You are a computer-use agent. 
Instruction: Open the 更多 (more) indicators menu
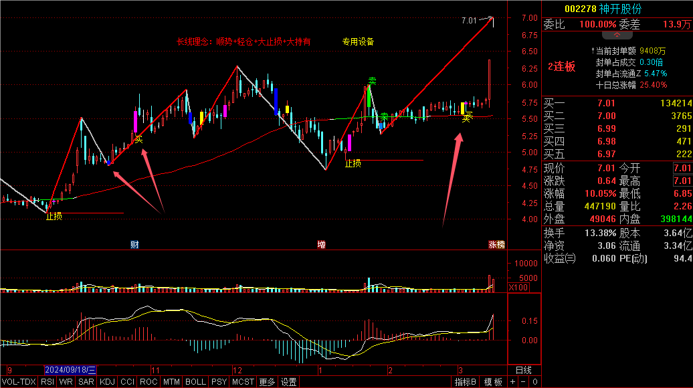[x=267, y=382]
